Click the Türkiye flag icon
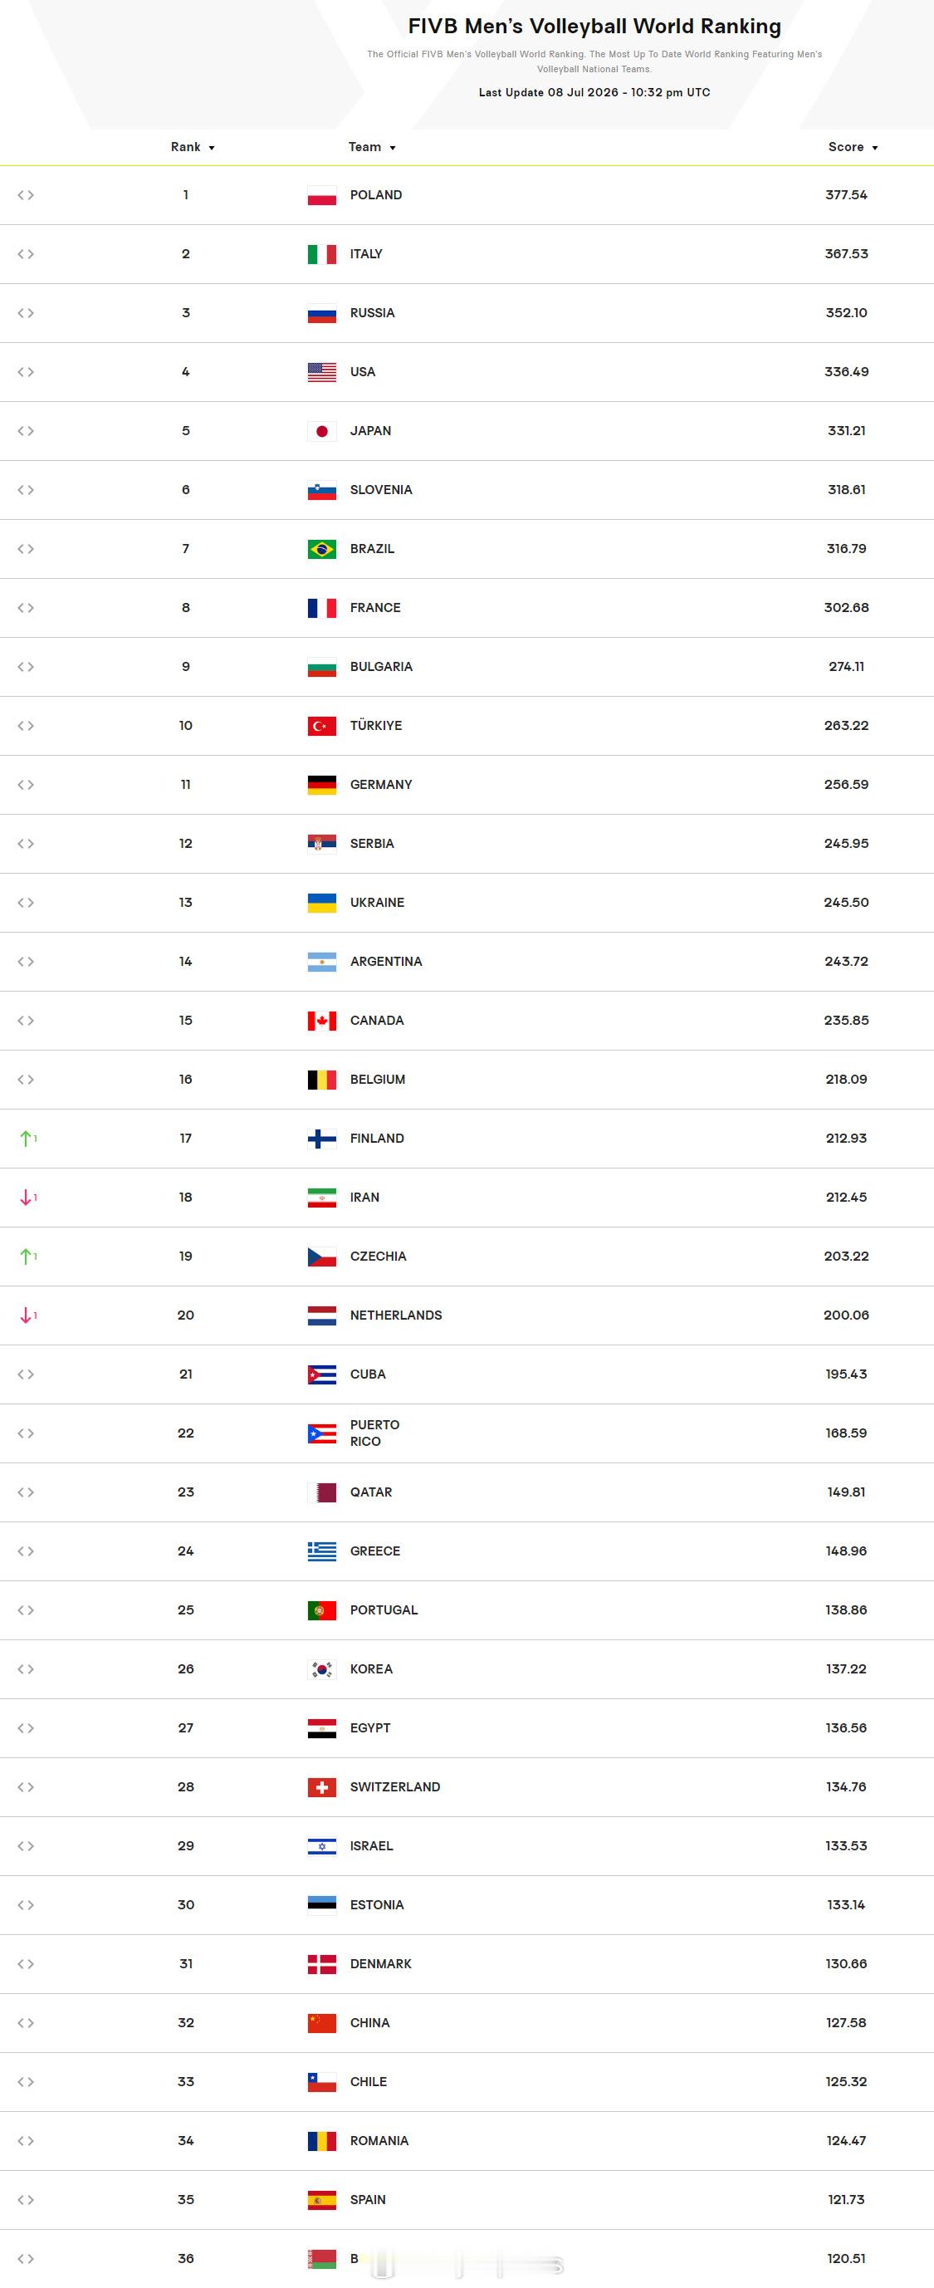934x2288 pixels. click(321, 727)
